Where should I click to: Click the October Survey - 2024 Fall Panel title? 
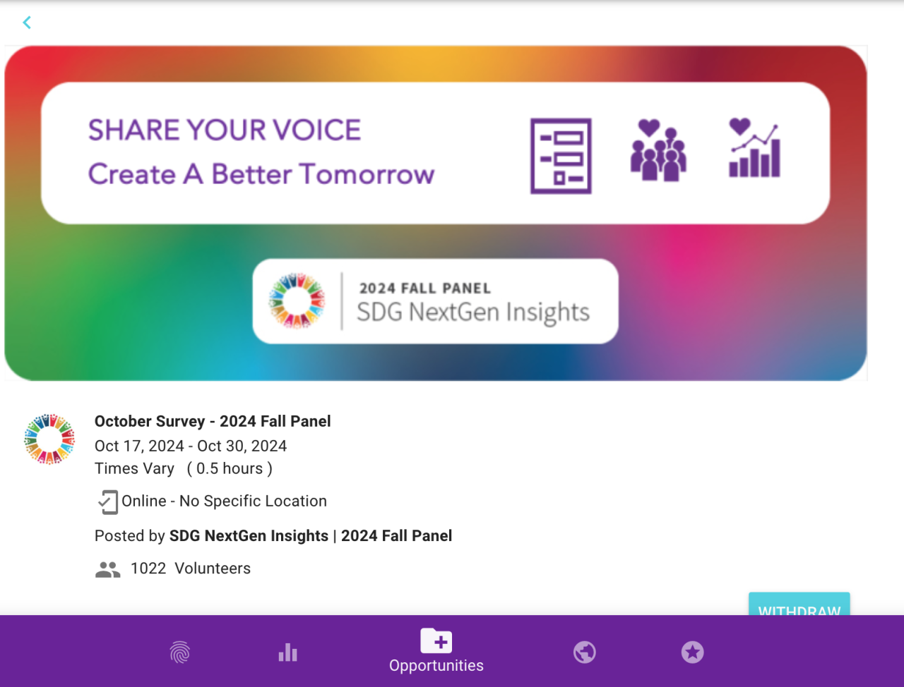point(213,421)
